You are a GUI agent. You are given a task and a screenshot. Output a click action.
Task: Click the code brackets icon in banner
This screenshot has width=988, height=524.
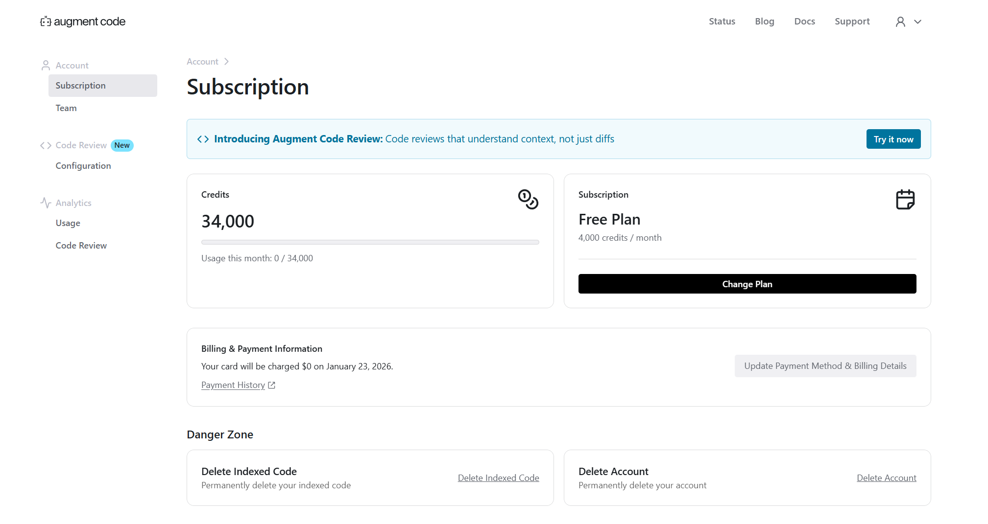tap(203, 139)
